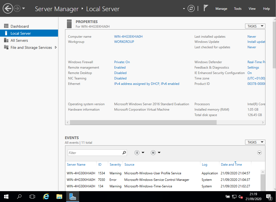The height and width of the screenshot is (202, 276).
Task: Click the computer name WIN-4HG3EKHIA0H link
Action: (x=128, y=36)
